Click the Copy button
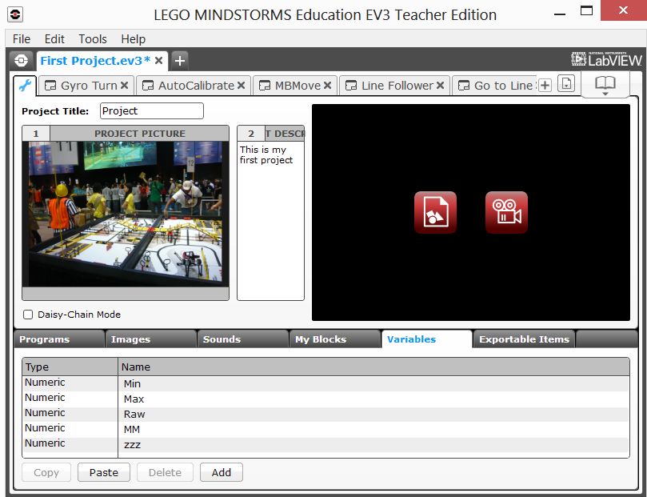Screen dimensions: 647x497 tap(46, 472)
